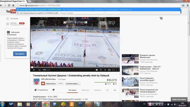This screenshot has height=107, width=190.
Task: Like the video with thumbs up
Action: 41,90
